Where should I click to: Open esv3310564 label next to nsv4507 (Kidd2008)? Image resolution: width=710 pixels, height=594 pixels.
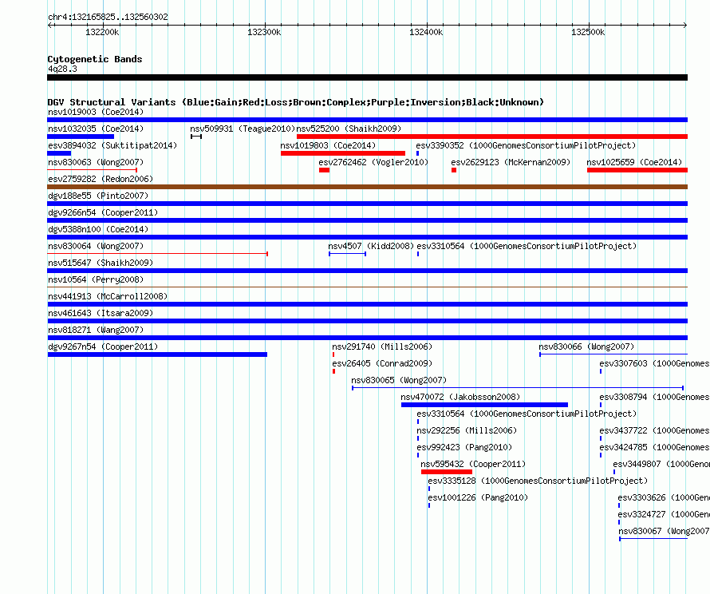[527, 246]
